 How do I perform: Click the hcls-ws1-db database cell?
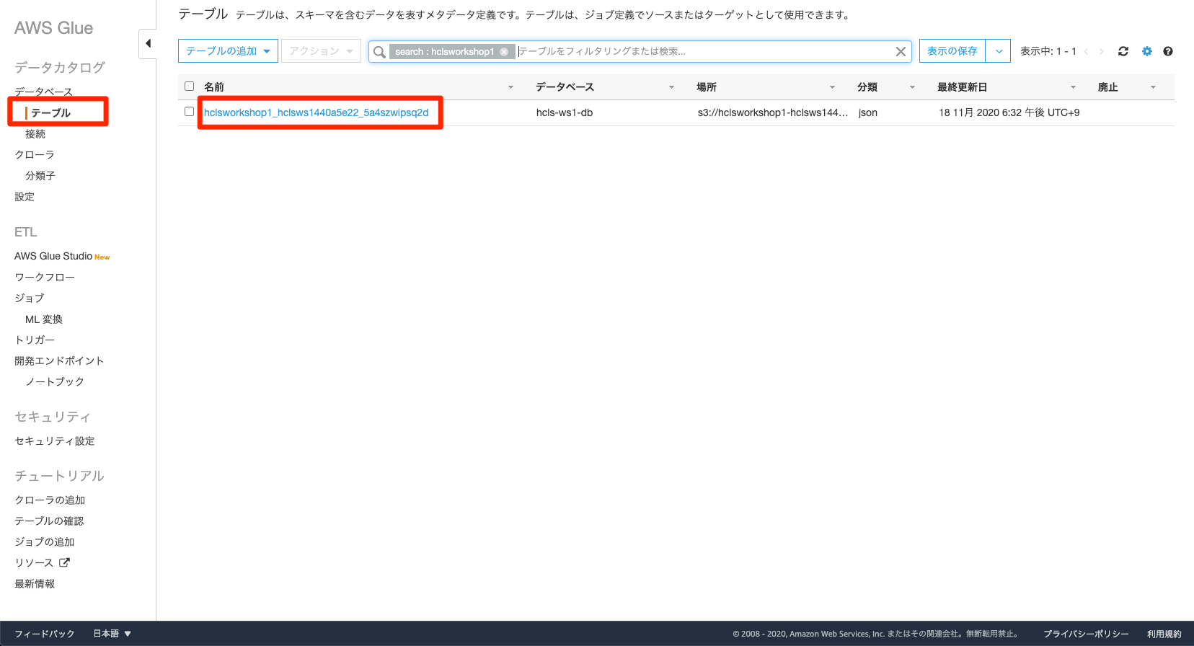pos(565,112)
